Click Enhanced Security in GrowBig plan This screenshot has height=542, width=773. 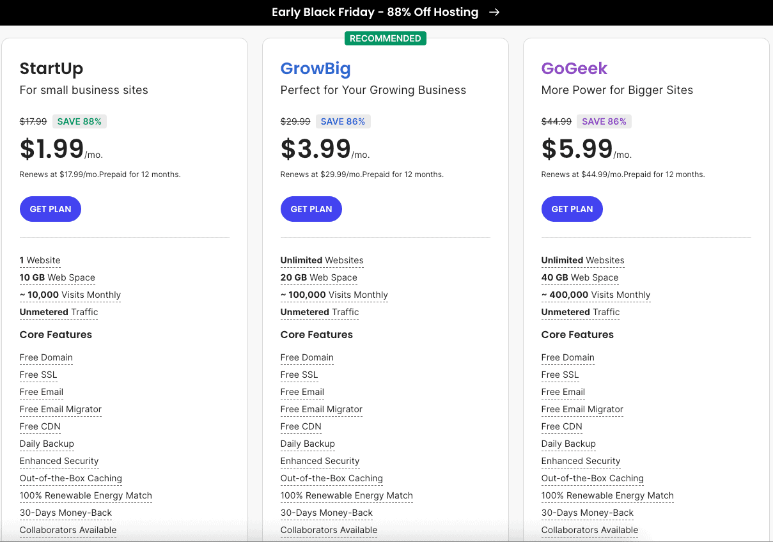point(320,461)
